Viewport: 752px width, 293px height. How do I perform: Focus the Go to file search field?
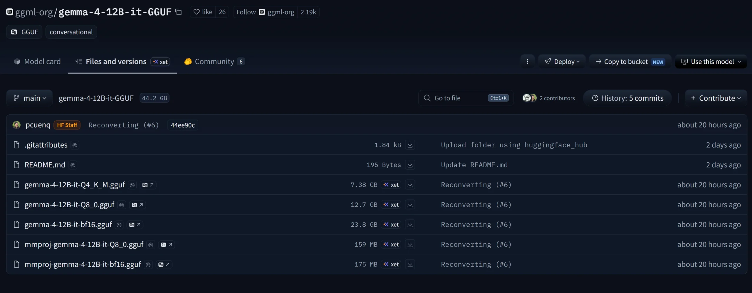466,98
